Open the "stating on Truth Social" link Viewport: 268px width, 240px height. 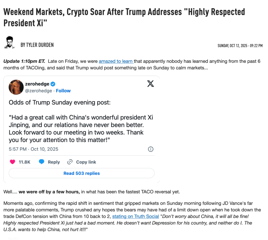click(136, 216)
